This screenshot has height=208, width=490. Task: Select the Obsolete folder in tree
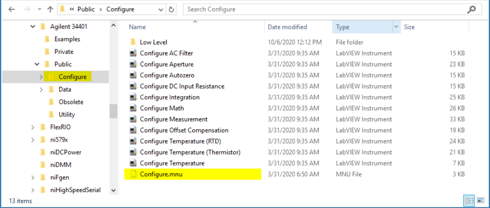pyautogui.click(x=71, y=102)
